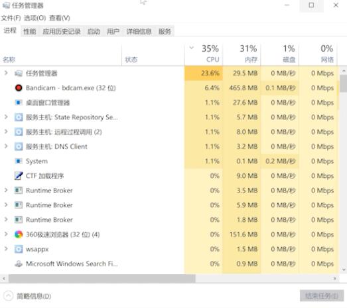
Task: Click the 29.5 MB memory value
Action: [245, 73]
